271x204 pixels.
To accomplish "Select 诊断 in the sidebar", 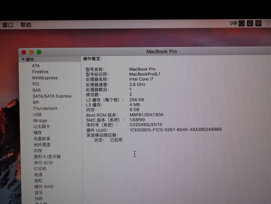I will point(39,199).
